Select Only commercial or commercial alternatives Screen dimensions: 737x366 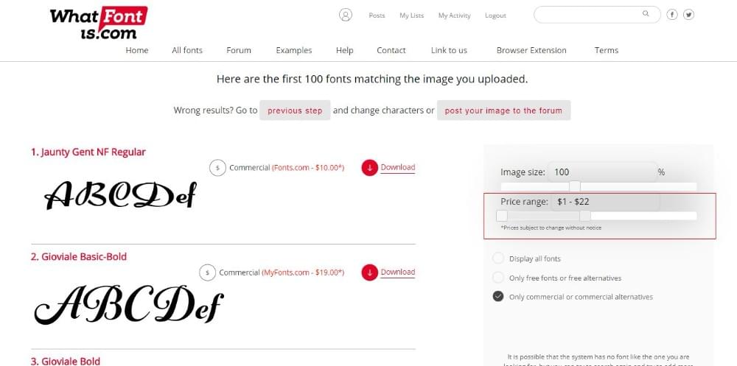click(x=498, y=297)
